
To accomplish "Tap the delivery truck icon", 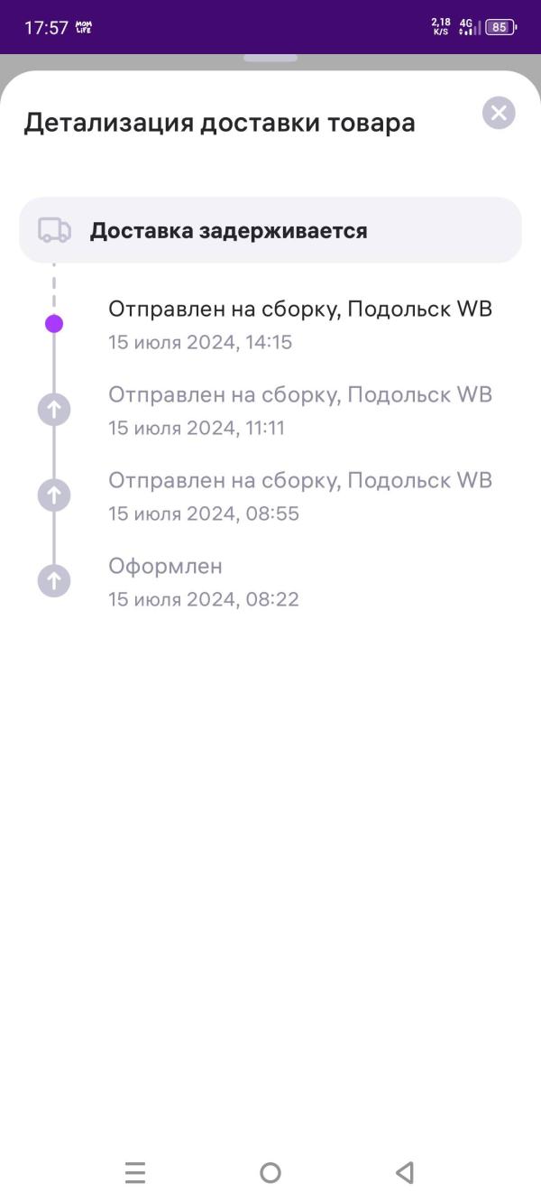I will pyautogui.click(x=54, y=230).
